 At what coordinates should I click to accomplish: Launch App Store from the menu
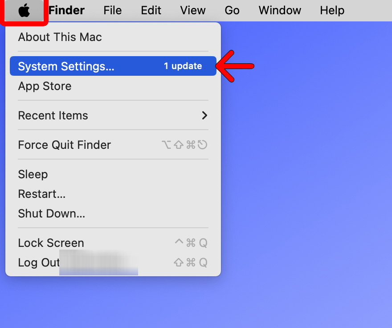click(45, 86)
